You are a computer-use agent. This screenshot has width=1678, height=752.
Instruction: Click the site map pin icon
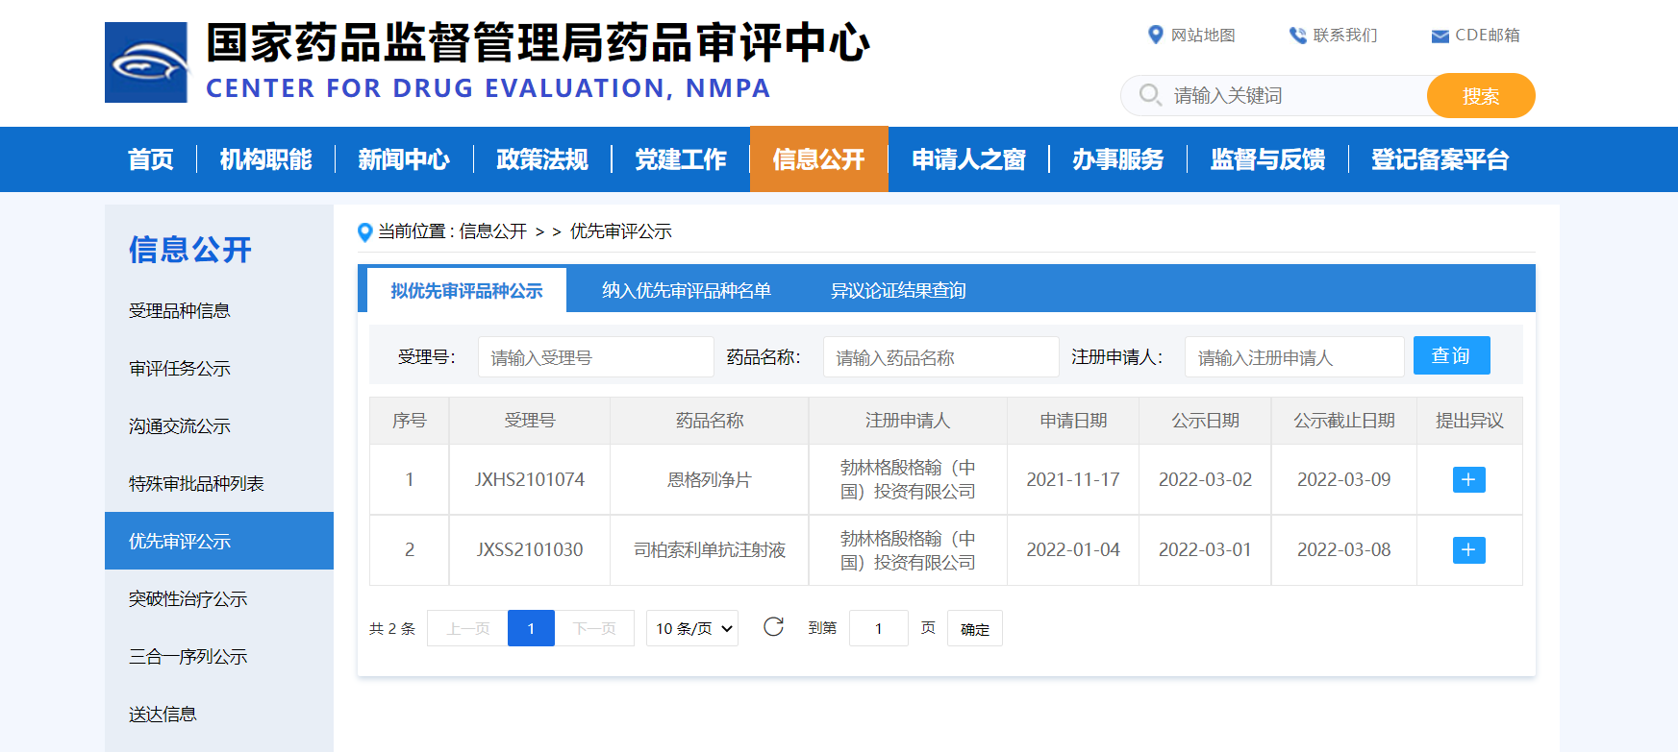pos(1156,35)
